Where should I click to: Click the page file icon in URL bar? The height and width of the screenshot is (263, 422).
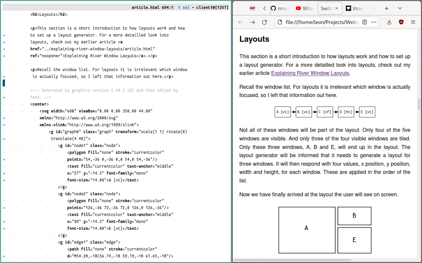(x=280, y=22)
